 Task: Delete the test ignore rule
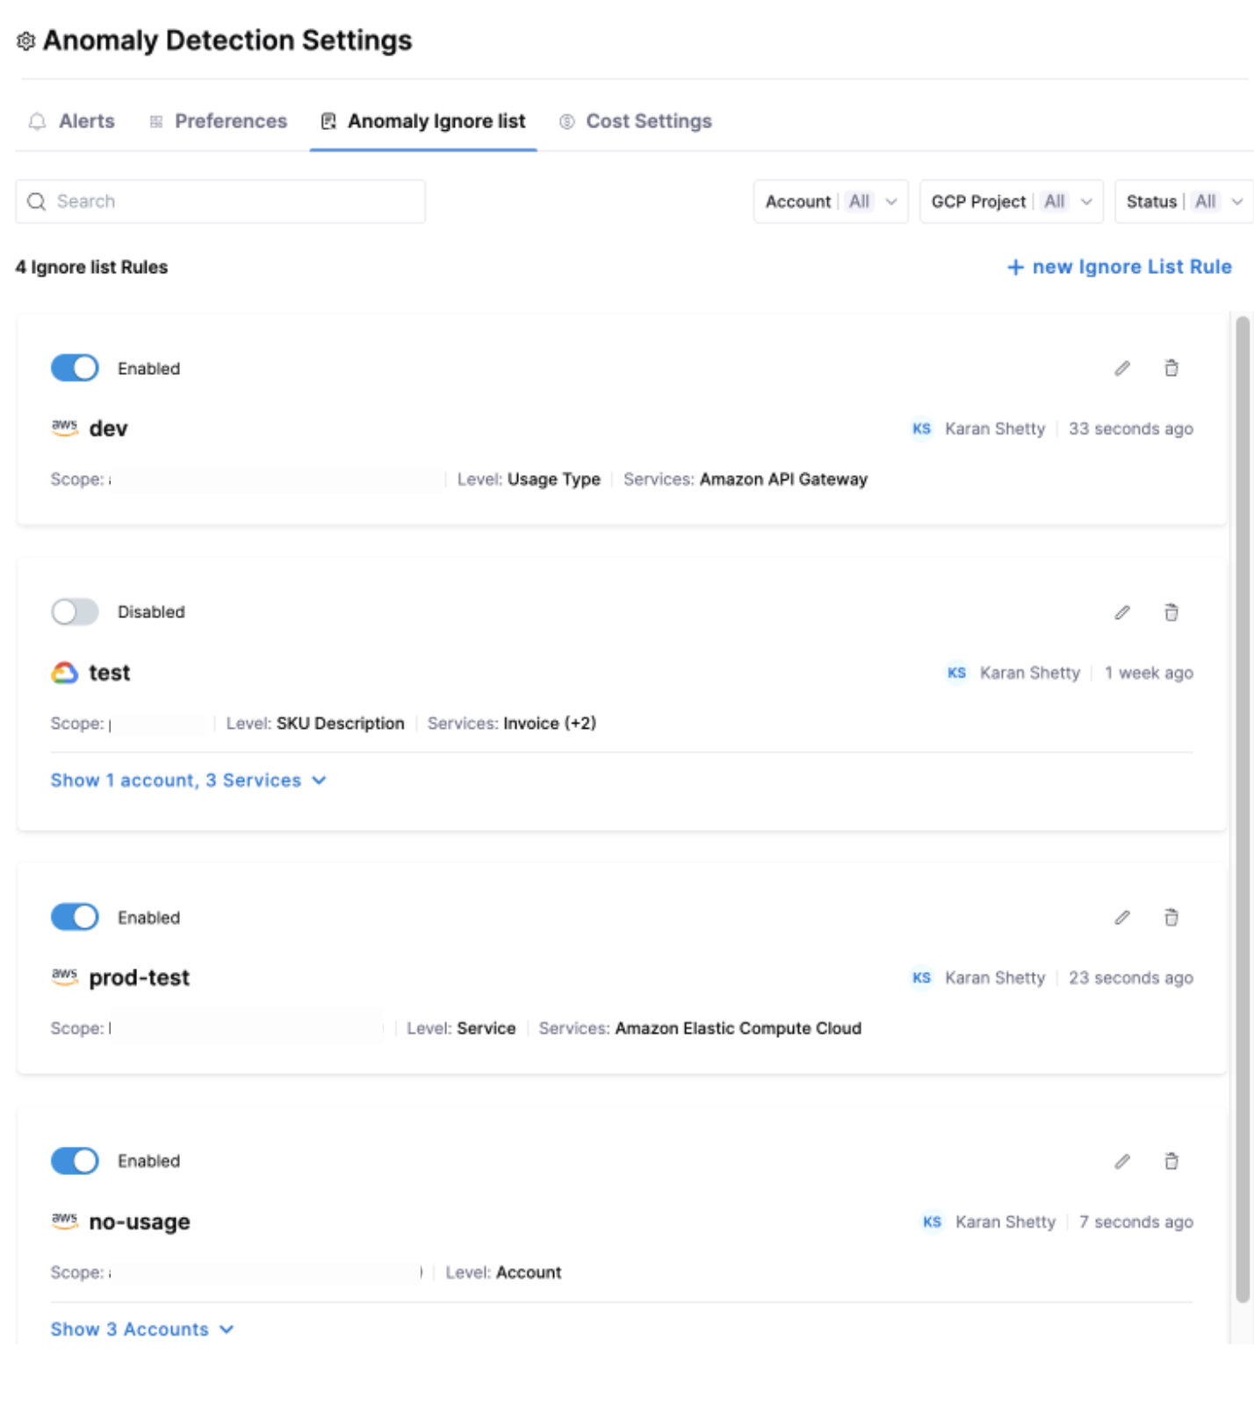tap(1171, 613)
